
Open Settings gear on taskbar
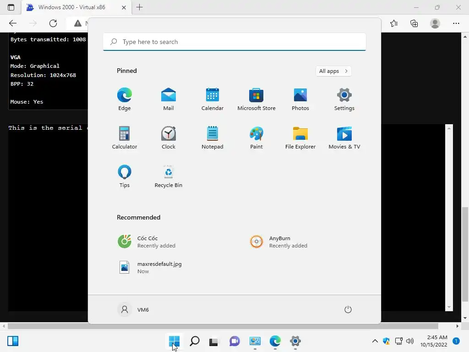click(x=295, y=341)
